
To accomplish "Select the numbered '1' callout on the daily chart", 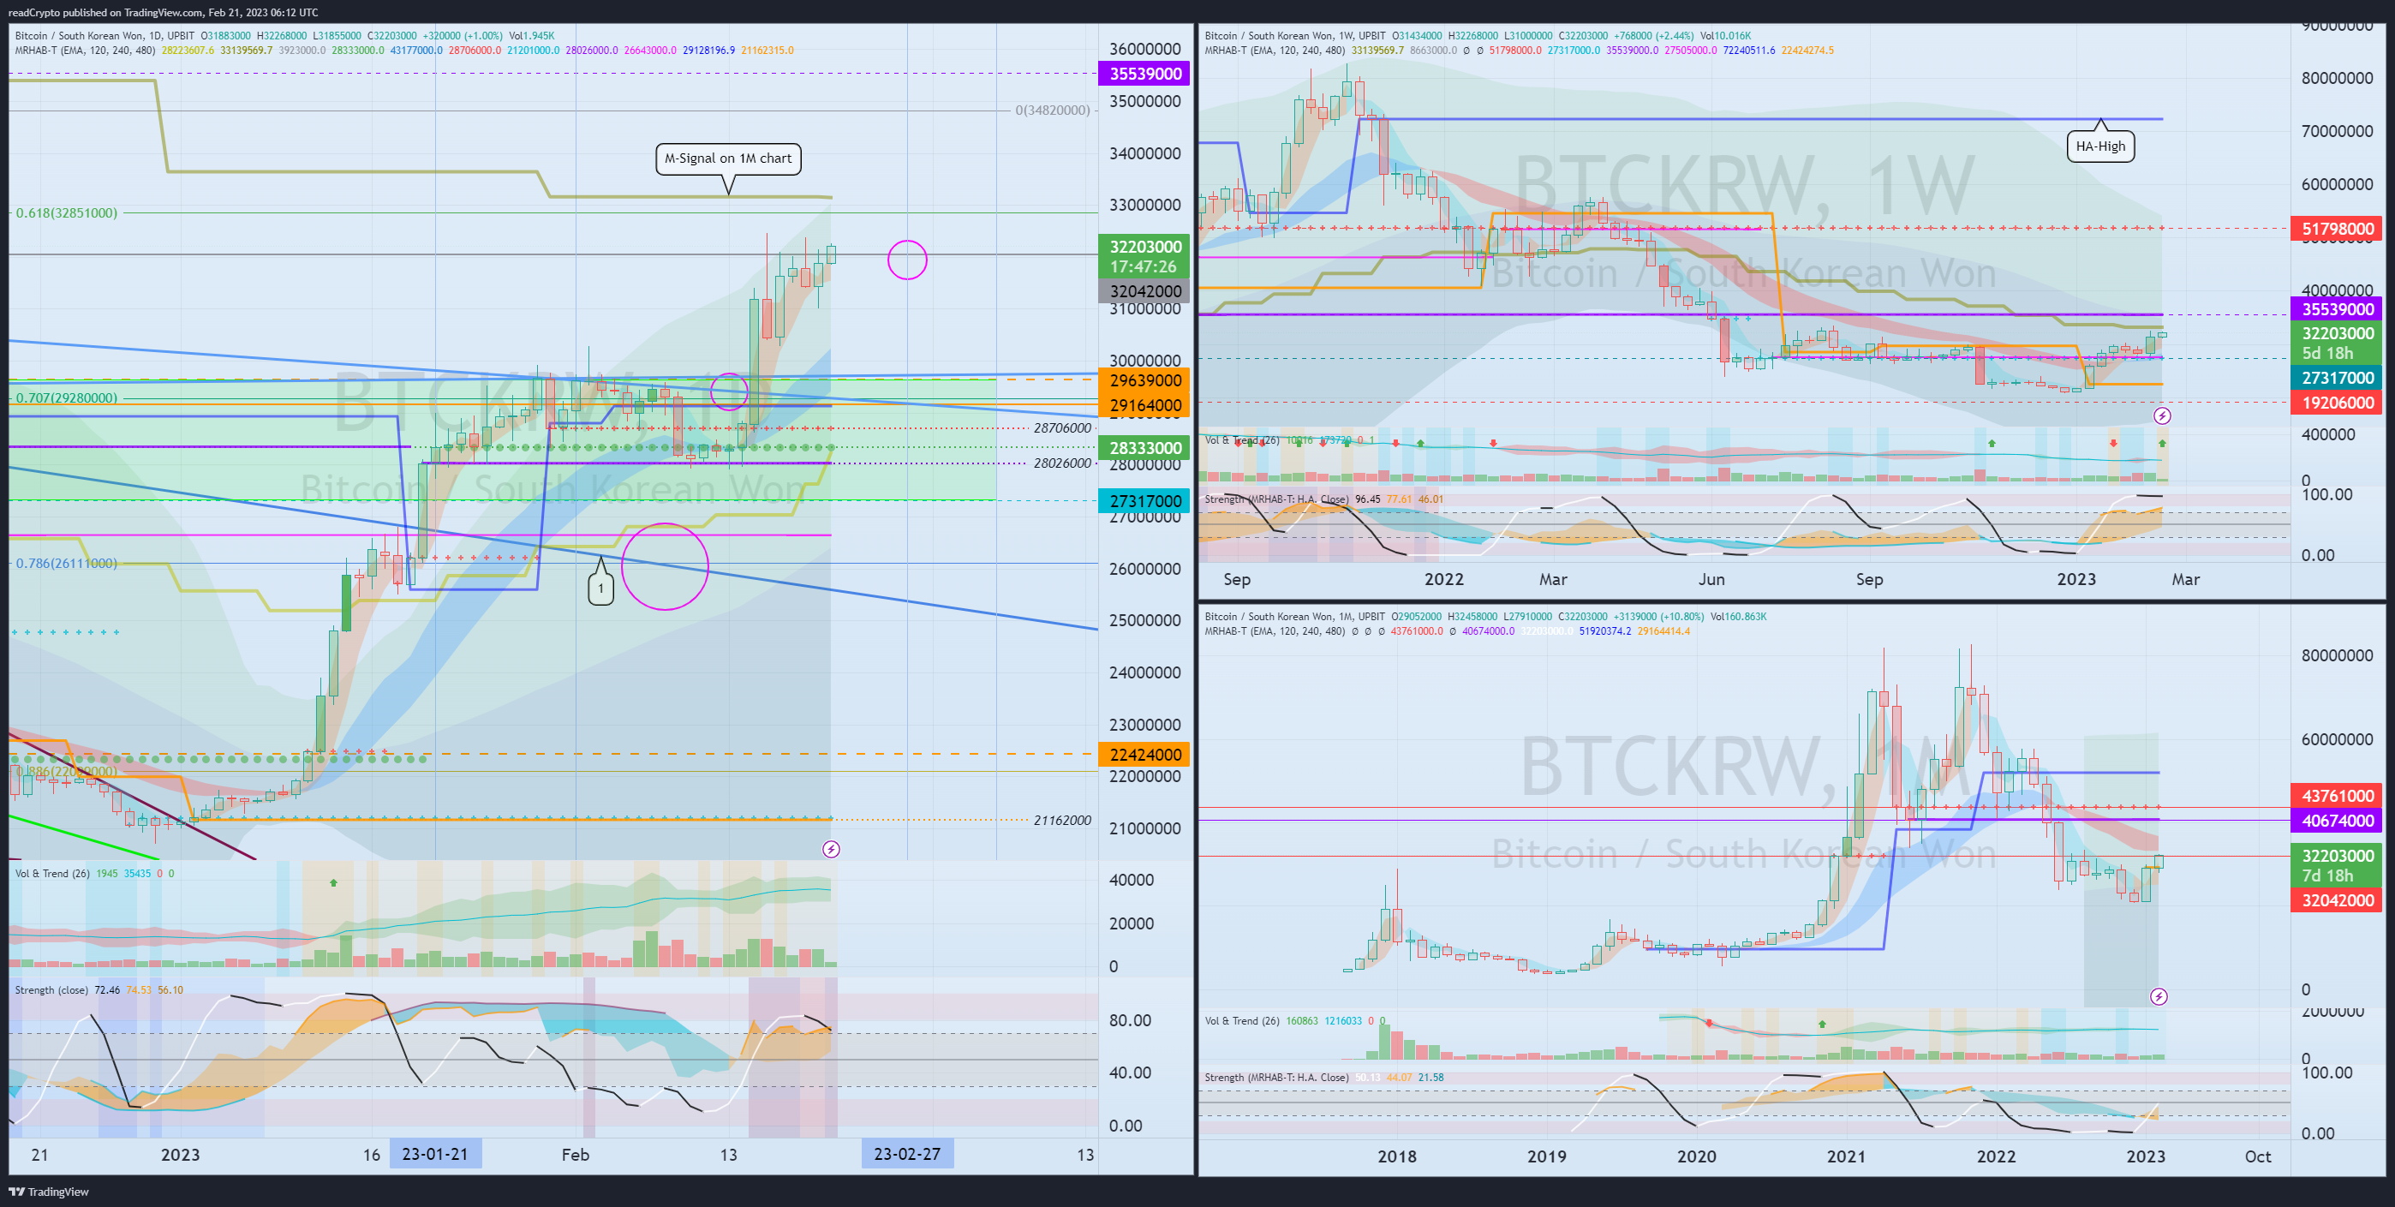I will click(600, 588).
